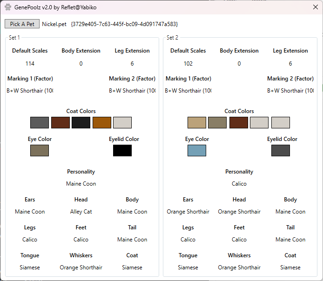Click Set 2 Ears value Orange Shorthair

[x=188, y=212]
